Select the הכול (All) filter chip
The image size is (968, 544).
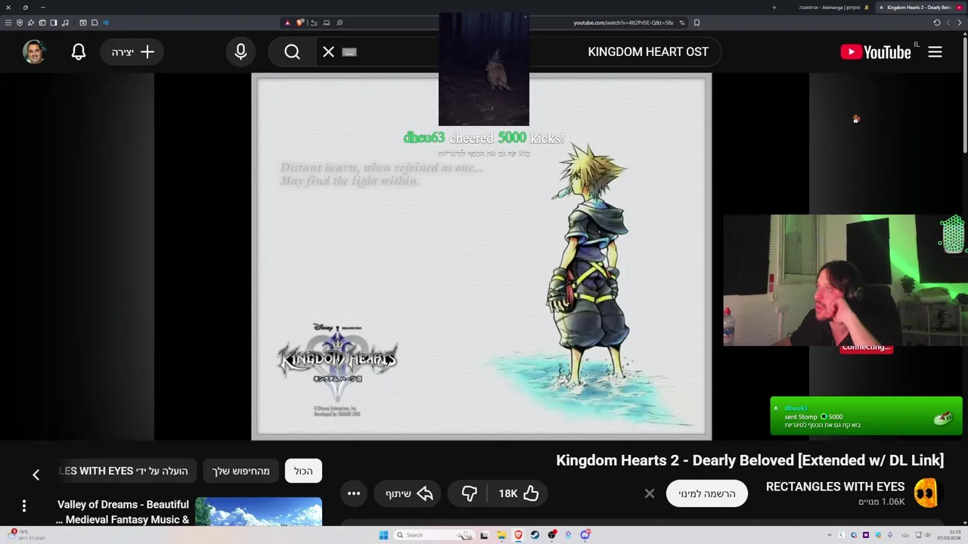pos(303,471)
